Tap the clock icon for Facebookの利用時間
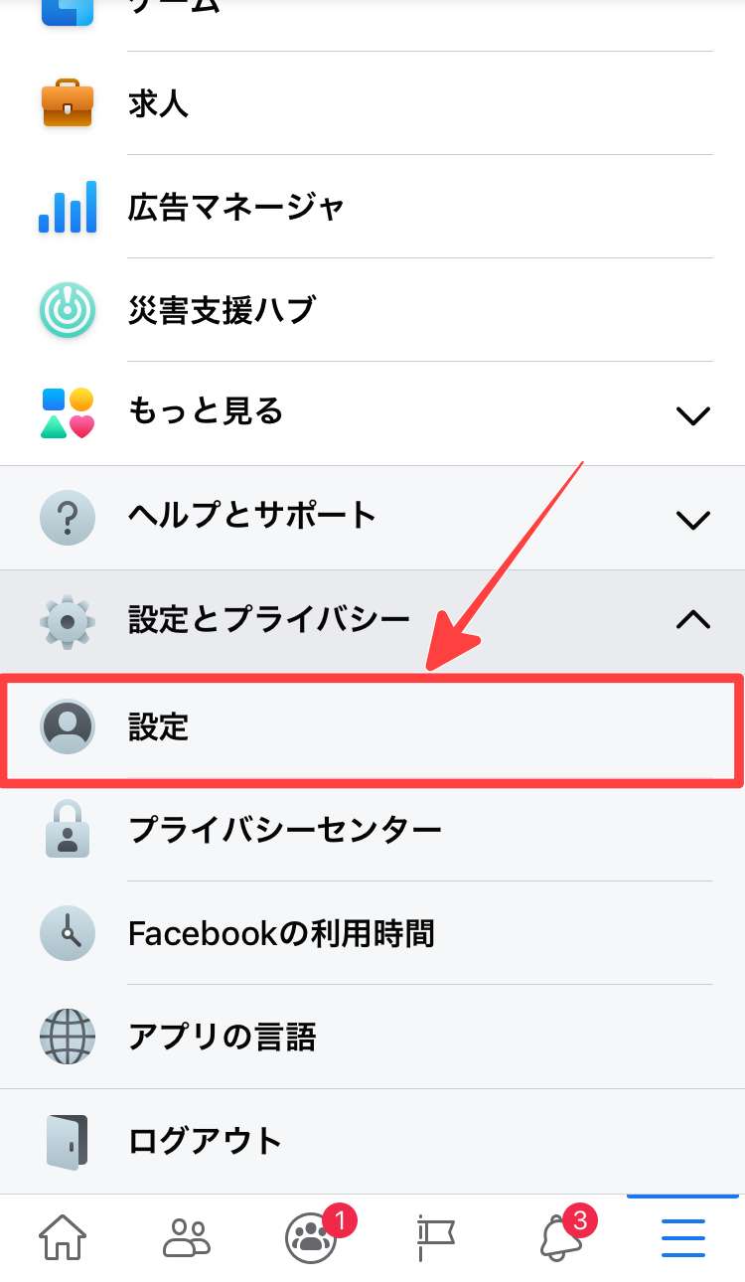The width and height of the screenshot is (745, 1282). point(68,933)
